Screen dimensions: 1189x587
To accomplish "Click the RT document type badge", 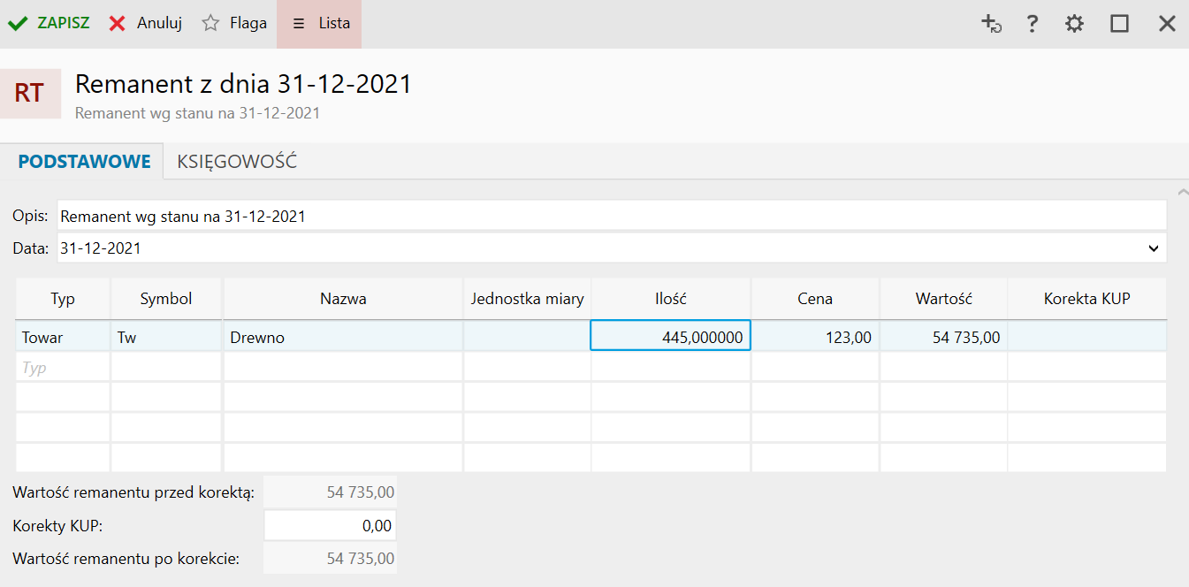I will click(30, 94).
